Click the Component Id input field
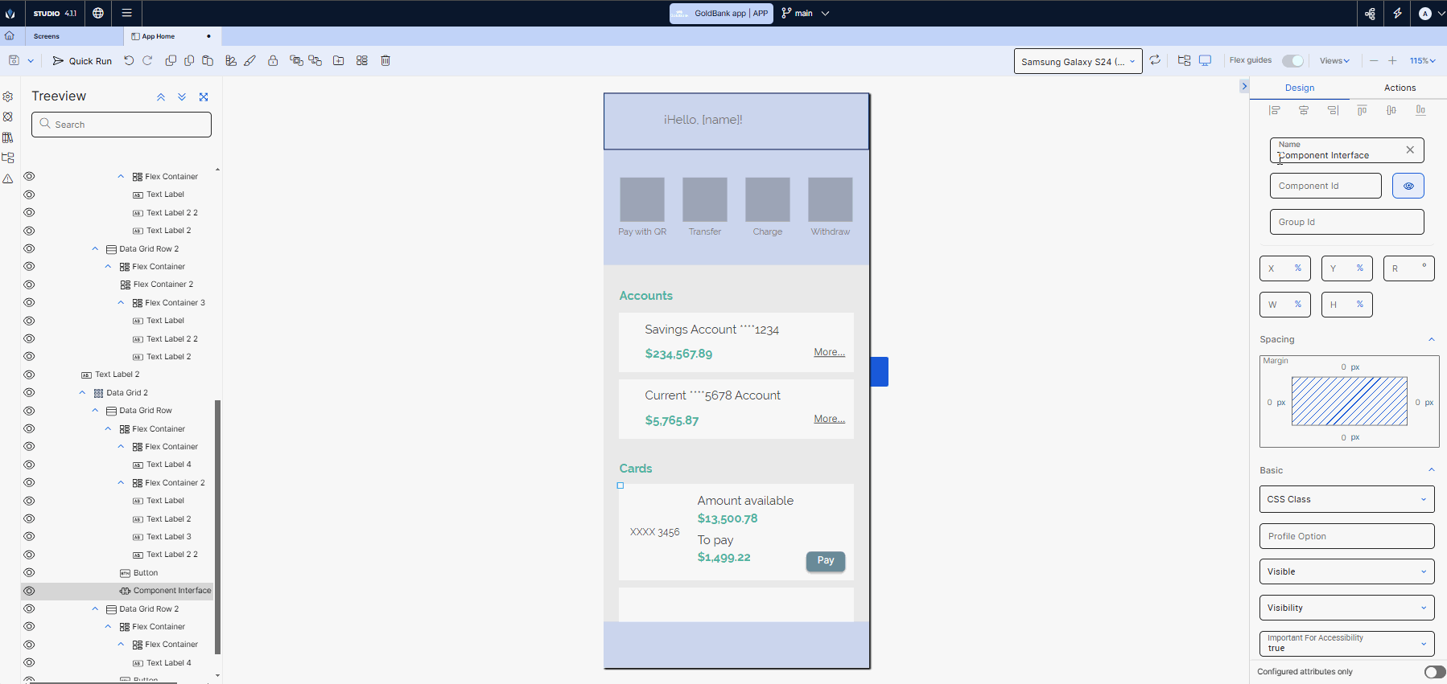 [1325, 186]
